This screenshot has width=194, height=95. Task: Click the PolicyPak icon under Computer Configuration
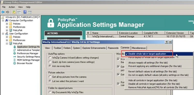tap(11, 30)
